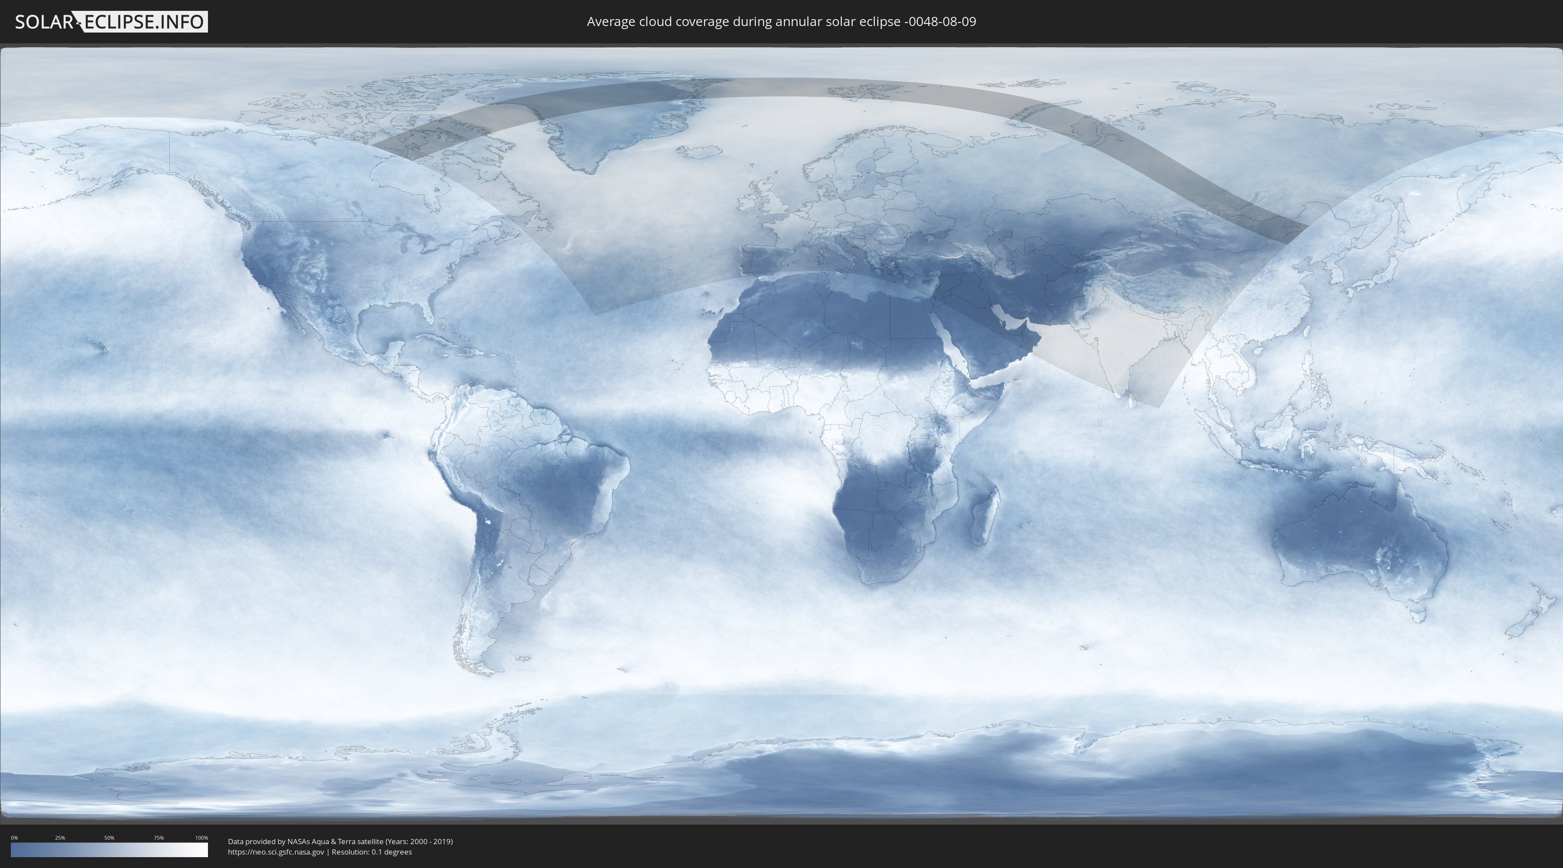Click the SOLAR-ECLIPSE.INFO logo

click(x=111, y=22)
